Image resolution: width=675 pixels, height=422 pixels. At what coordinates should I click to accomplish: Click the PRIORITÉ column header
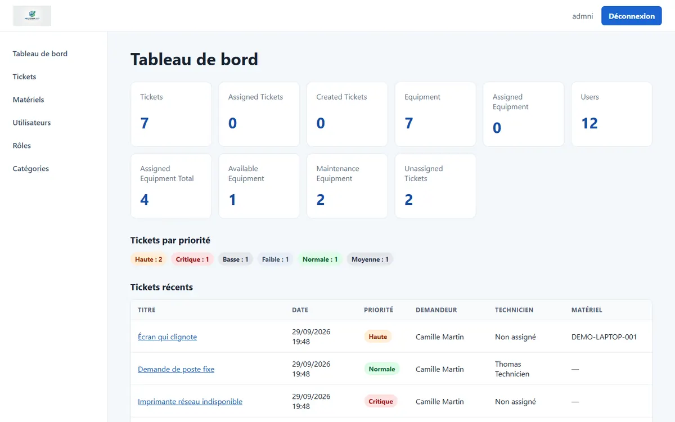tap(379, 310)
